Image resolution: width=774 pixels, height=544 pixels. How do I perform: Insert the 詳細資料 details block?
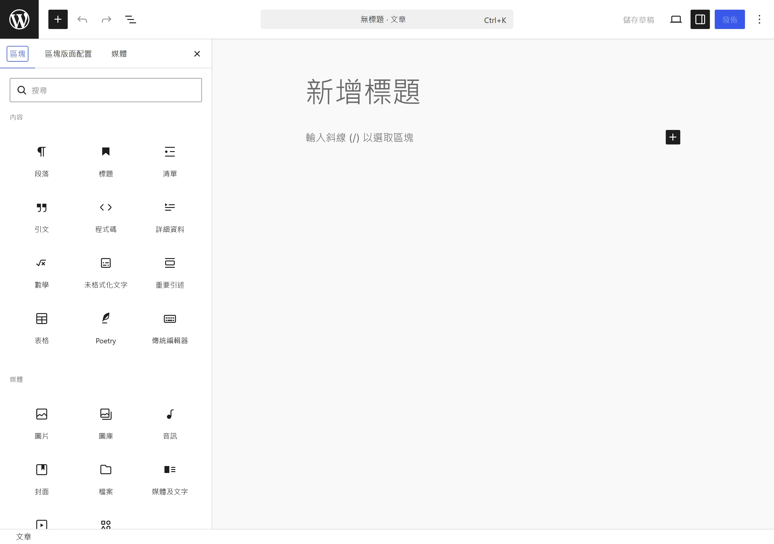pos(170,217)
